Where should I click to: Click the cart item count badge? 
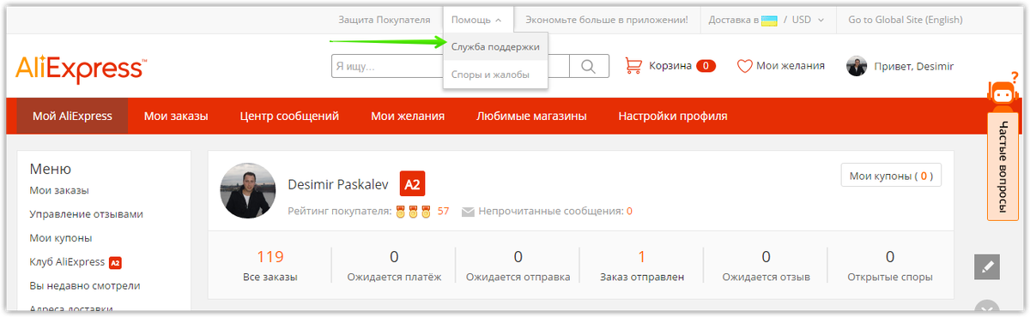[706, 66]
